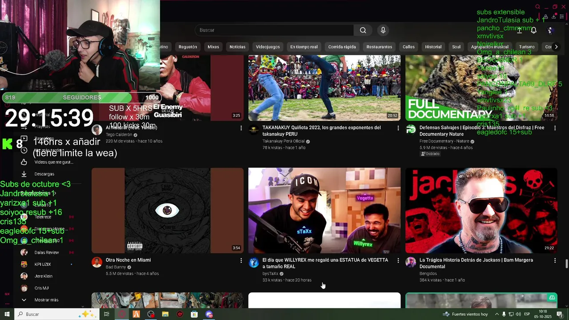569x320 pixels.
Task: Select the Reguetón filter chip
Action: (x=188, y=47)
